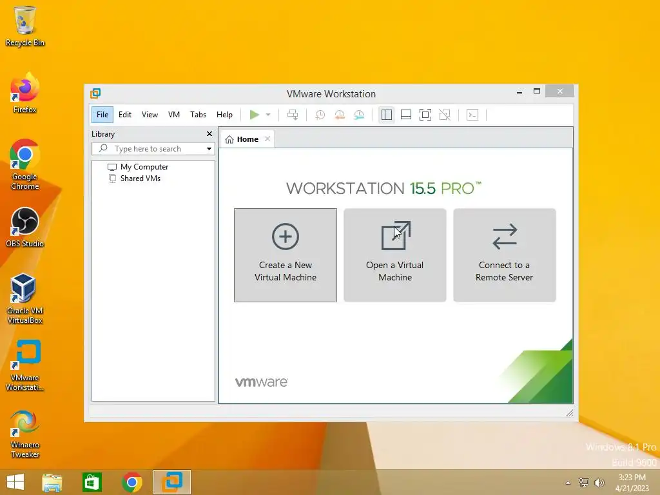Expand the library search dropdown arrow
Viewport: 660px width, 495px height.
tap(209, 149)
